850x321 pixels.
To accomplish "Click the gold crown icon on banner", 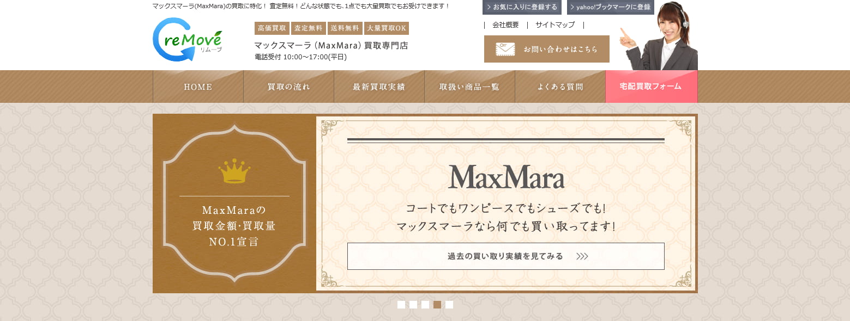I will [234, 171].
